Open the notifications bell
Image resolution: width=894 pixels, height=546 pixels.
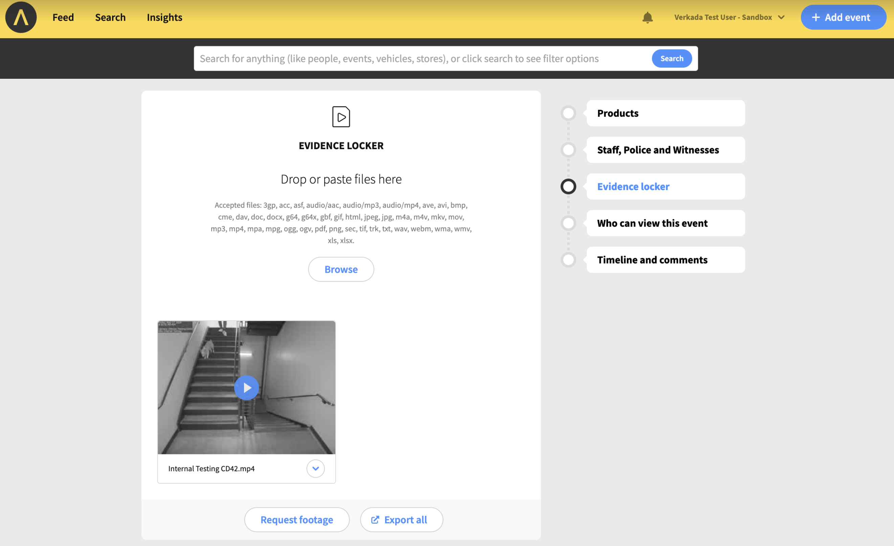(647, 17)
